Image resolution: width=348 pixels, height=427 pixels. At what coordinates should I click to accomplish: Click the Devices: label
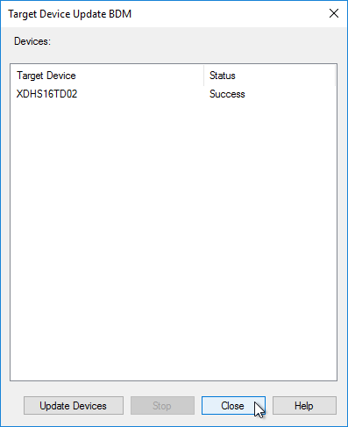pos(32,41)
